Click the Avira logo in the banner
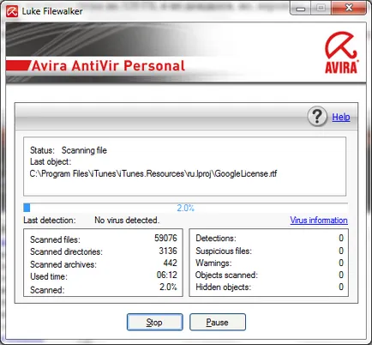 tap(341, 52)
